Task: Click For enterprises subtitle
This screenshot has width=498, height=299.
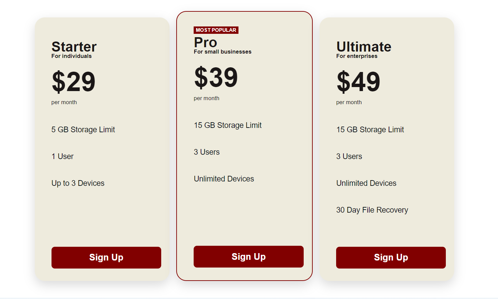Action: (x=357, y=56)
